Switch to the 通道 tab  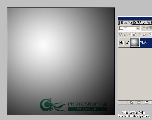coord(133,23)
